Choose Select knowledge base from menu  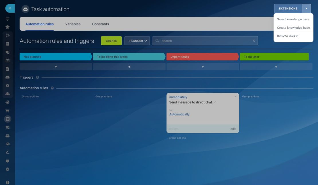point(293,19)
